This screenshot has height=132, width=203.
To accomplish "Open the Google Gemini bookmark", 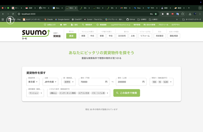I will pyautogui.click(x=62, y=19).
